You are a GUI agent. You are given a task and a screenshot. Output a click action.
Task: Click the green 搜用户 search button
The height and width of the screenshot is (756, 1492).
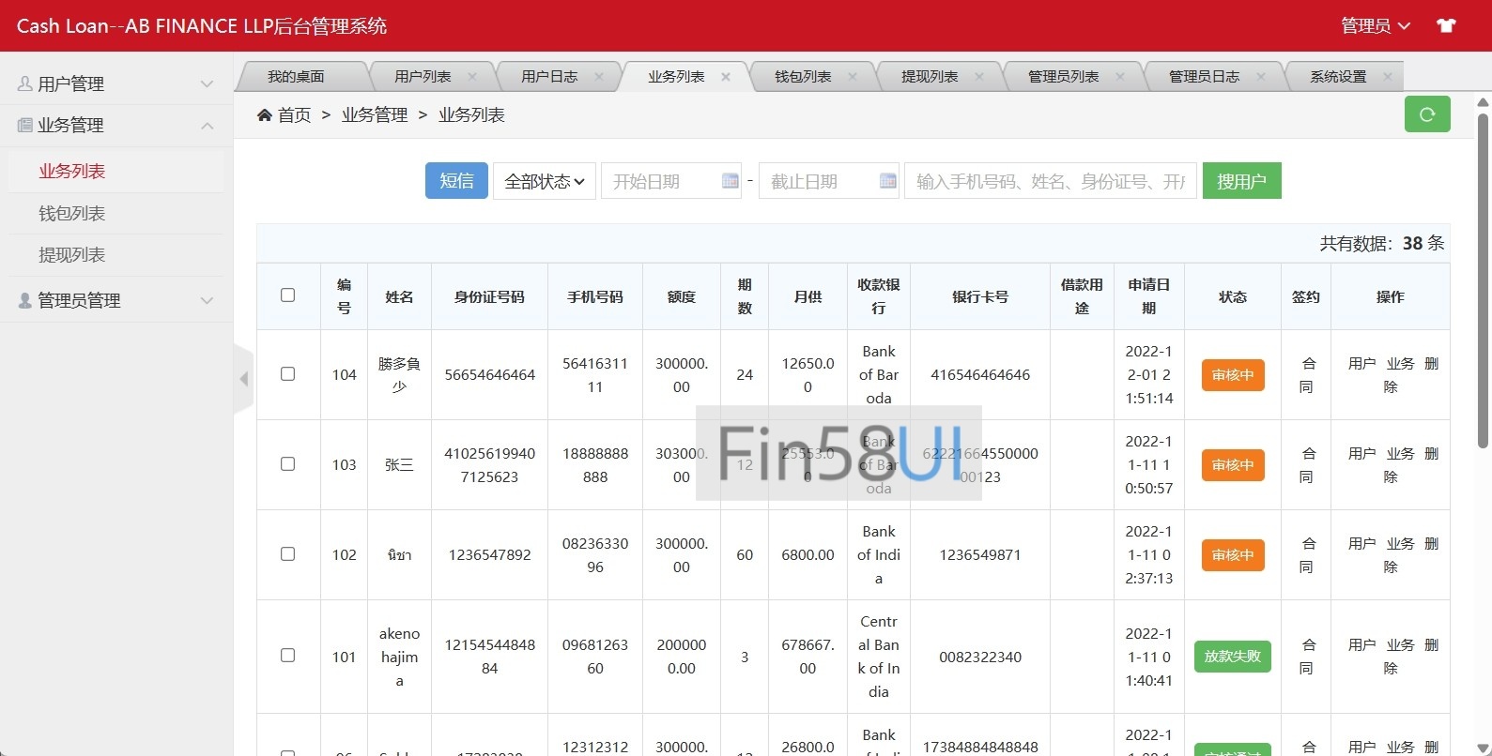point(1241,181)
